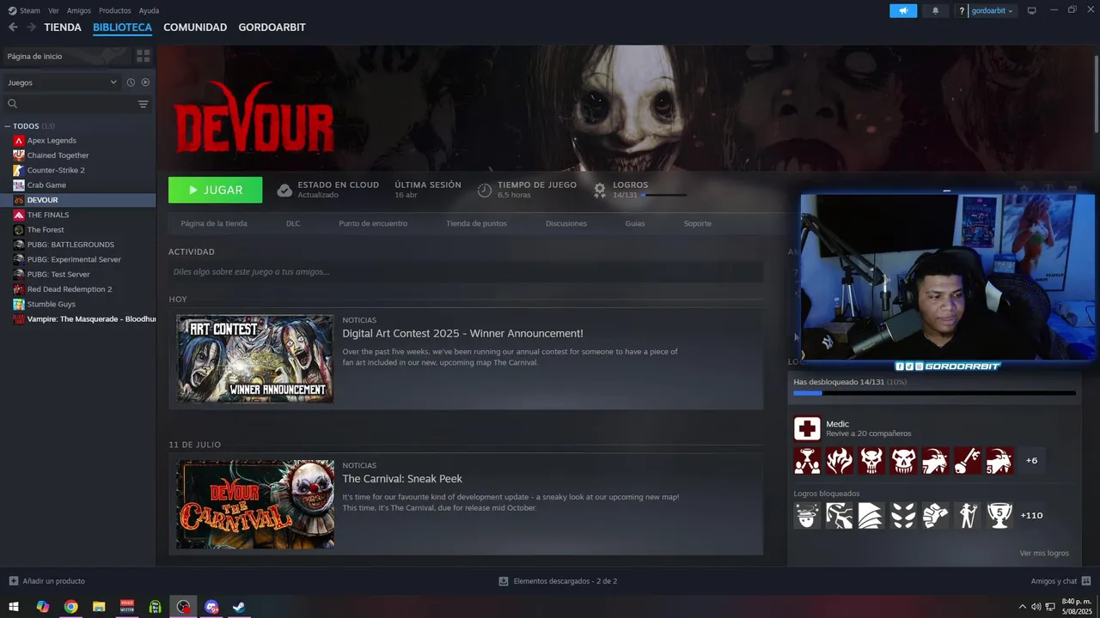This screenshot has height=618, width=1100.
Task: Go to Página de inicio
Action: [x=65, y=56]
